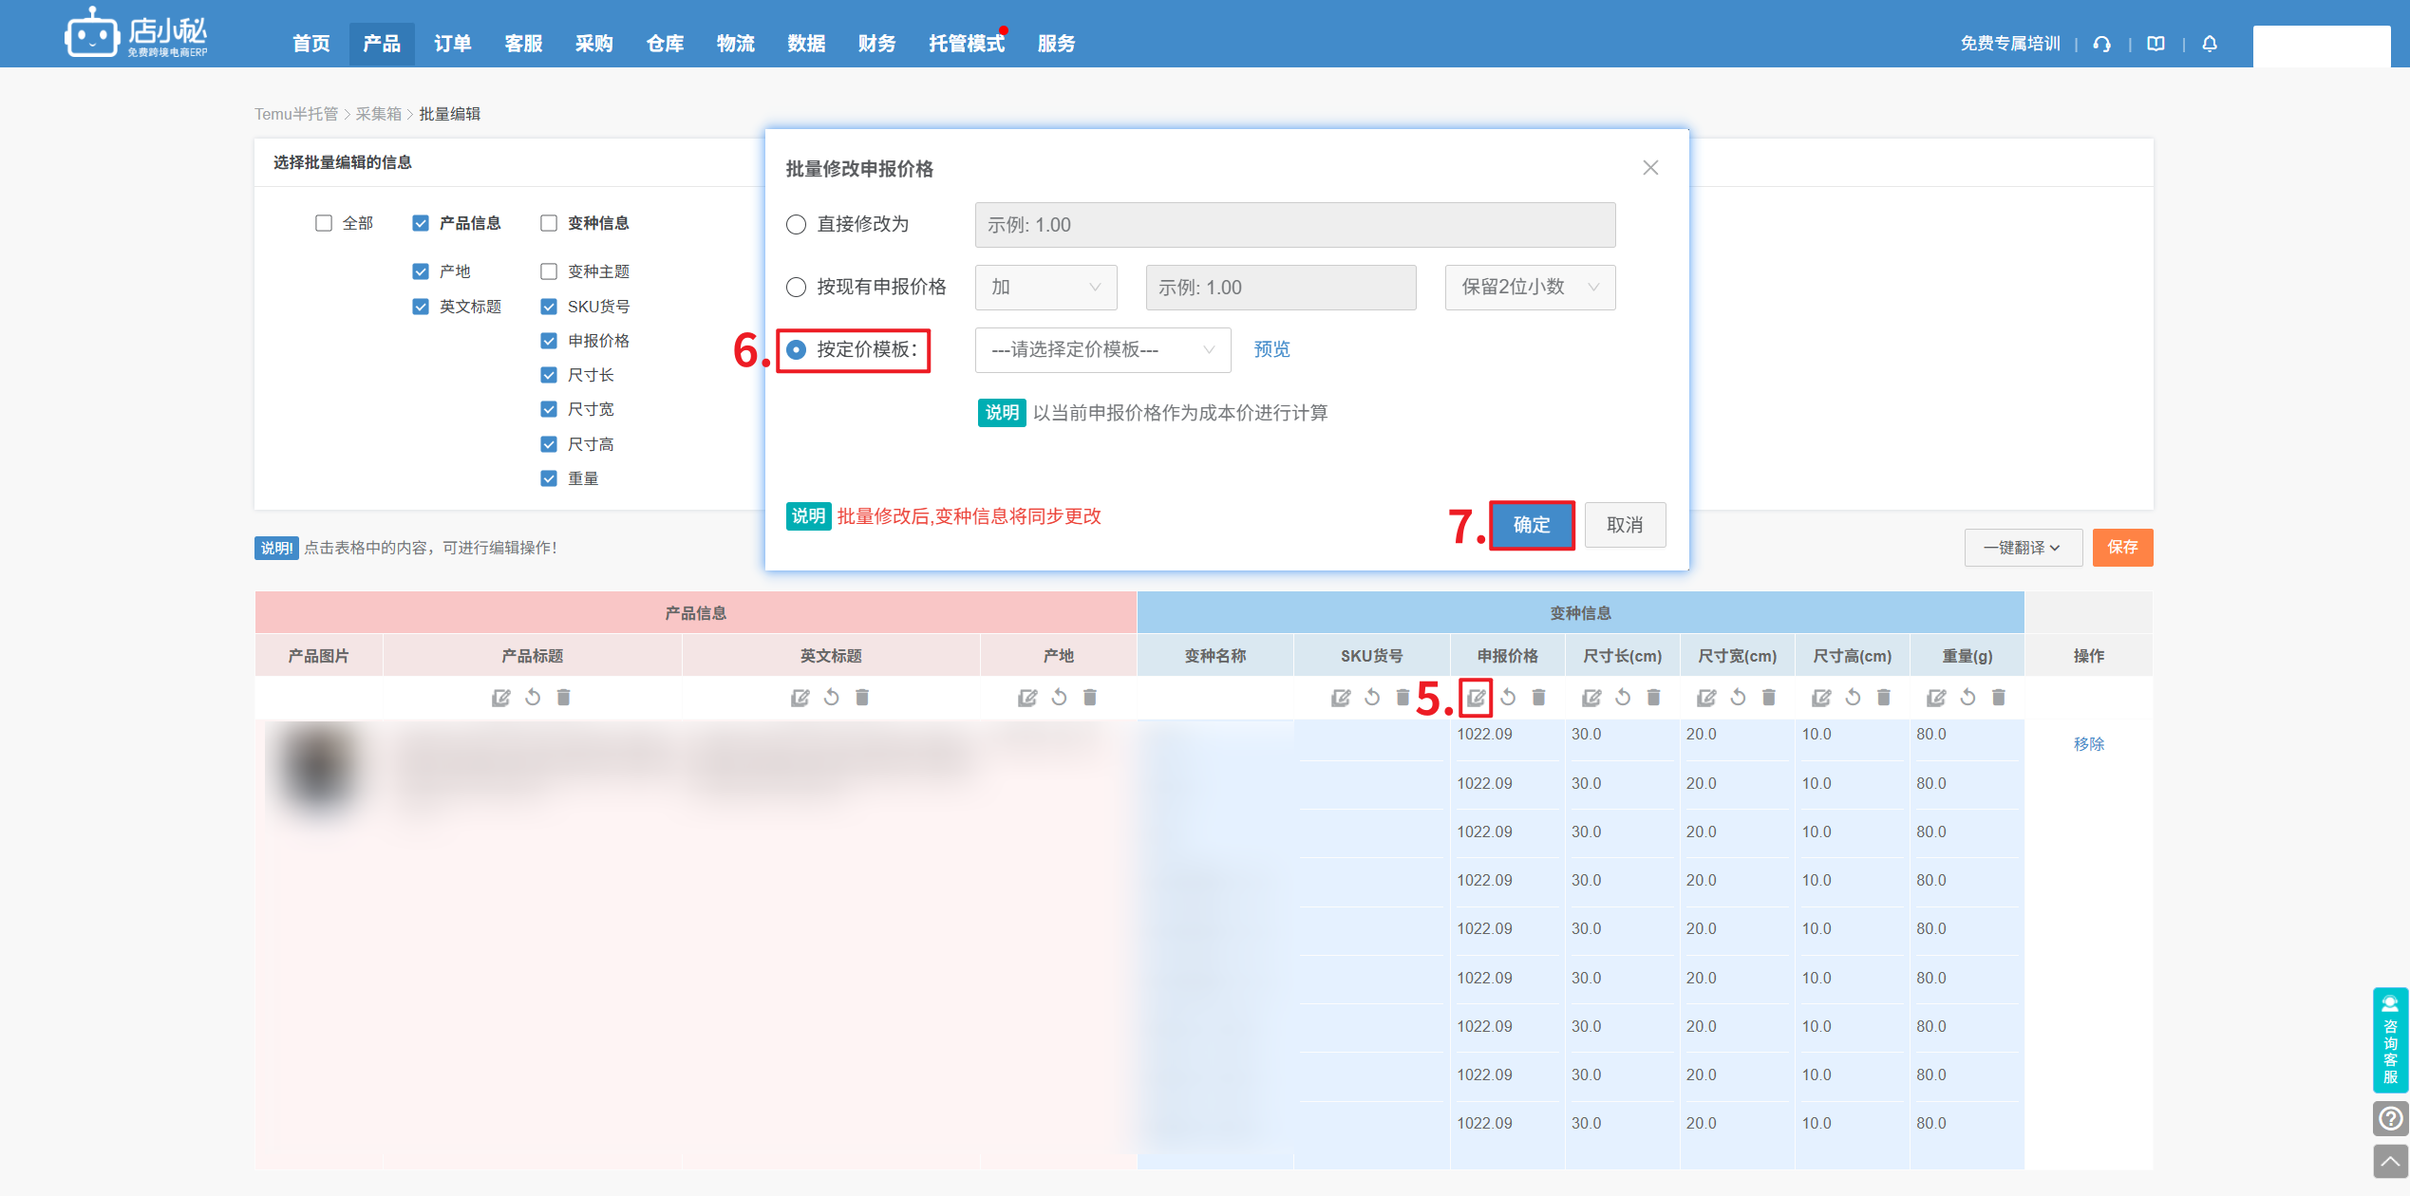Image resolution: width=2410 pixels, height=1196 pixels.
Task: Click the reset icon under 产品标题 column
Action: (x=533, y=698)
